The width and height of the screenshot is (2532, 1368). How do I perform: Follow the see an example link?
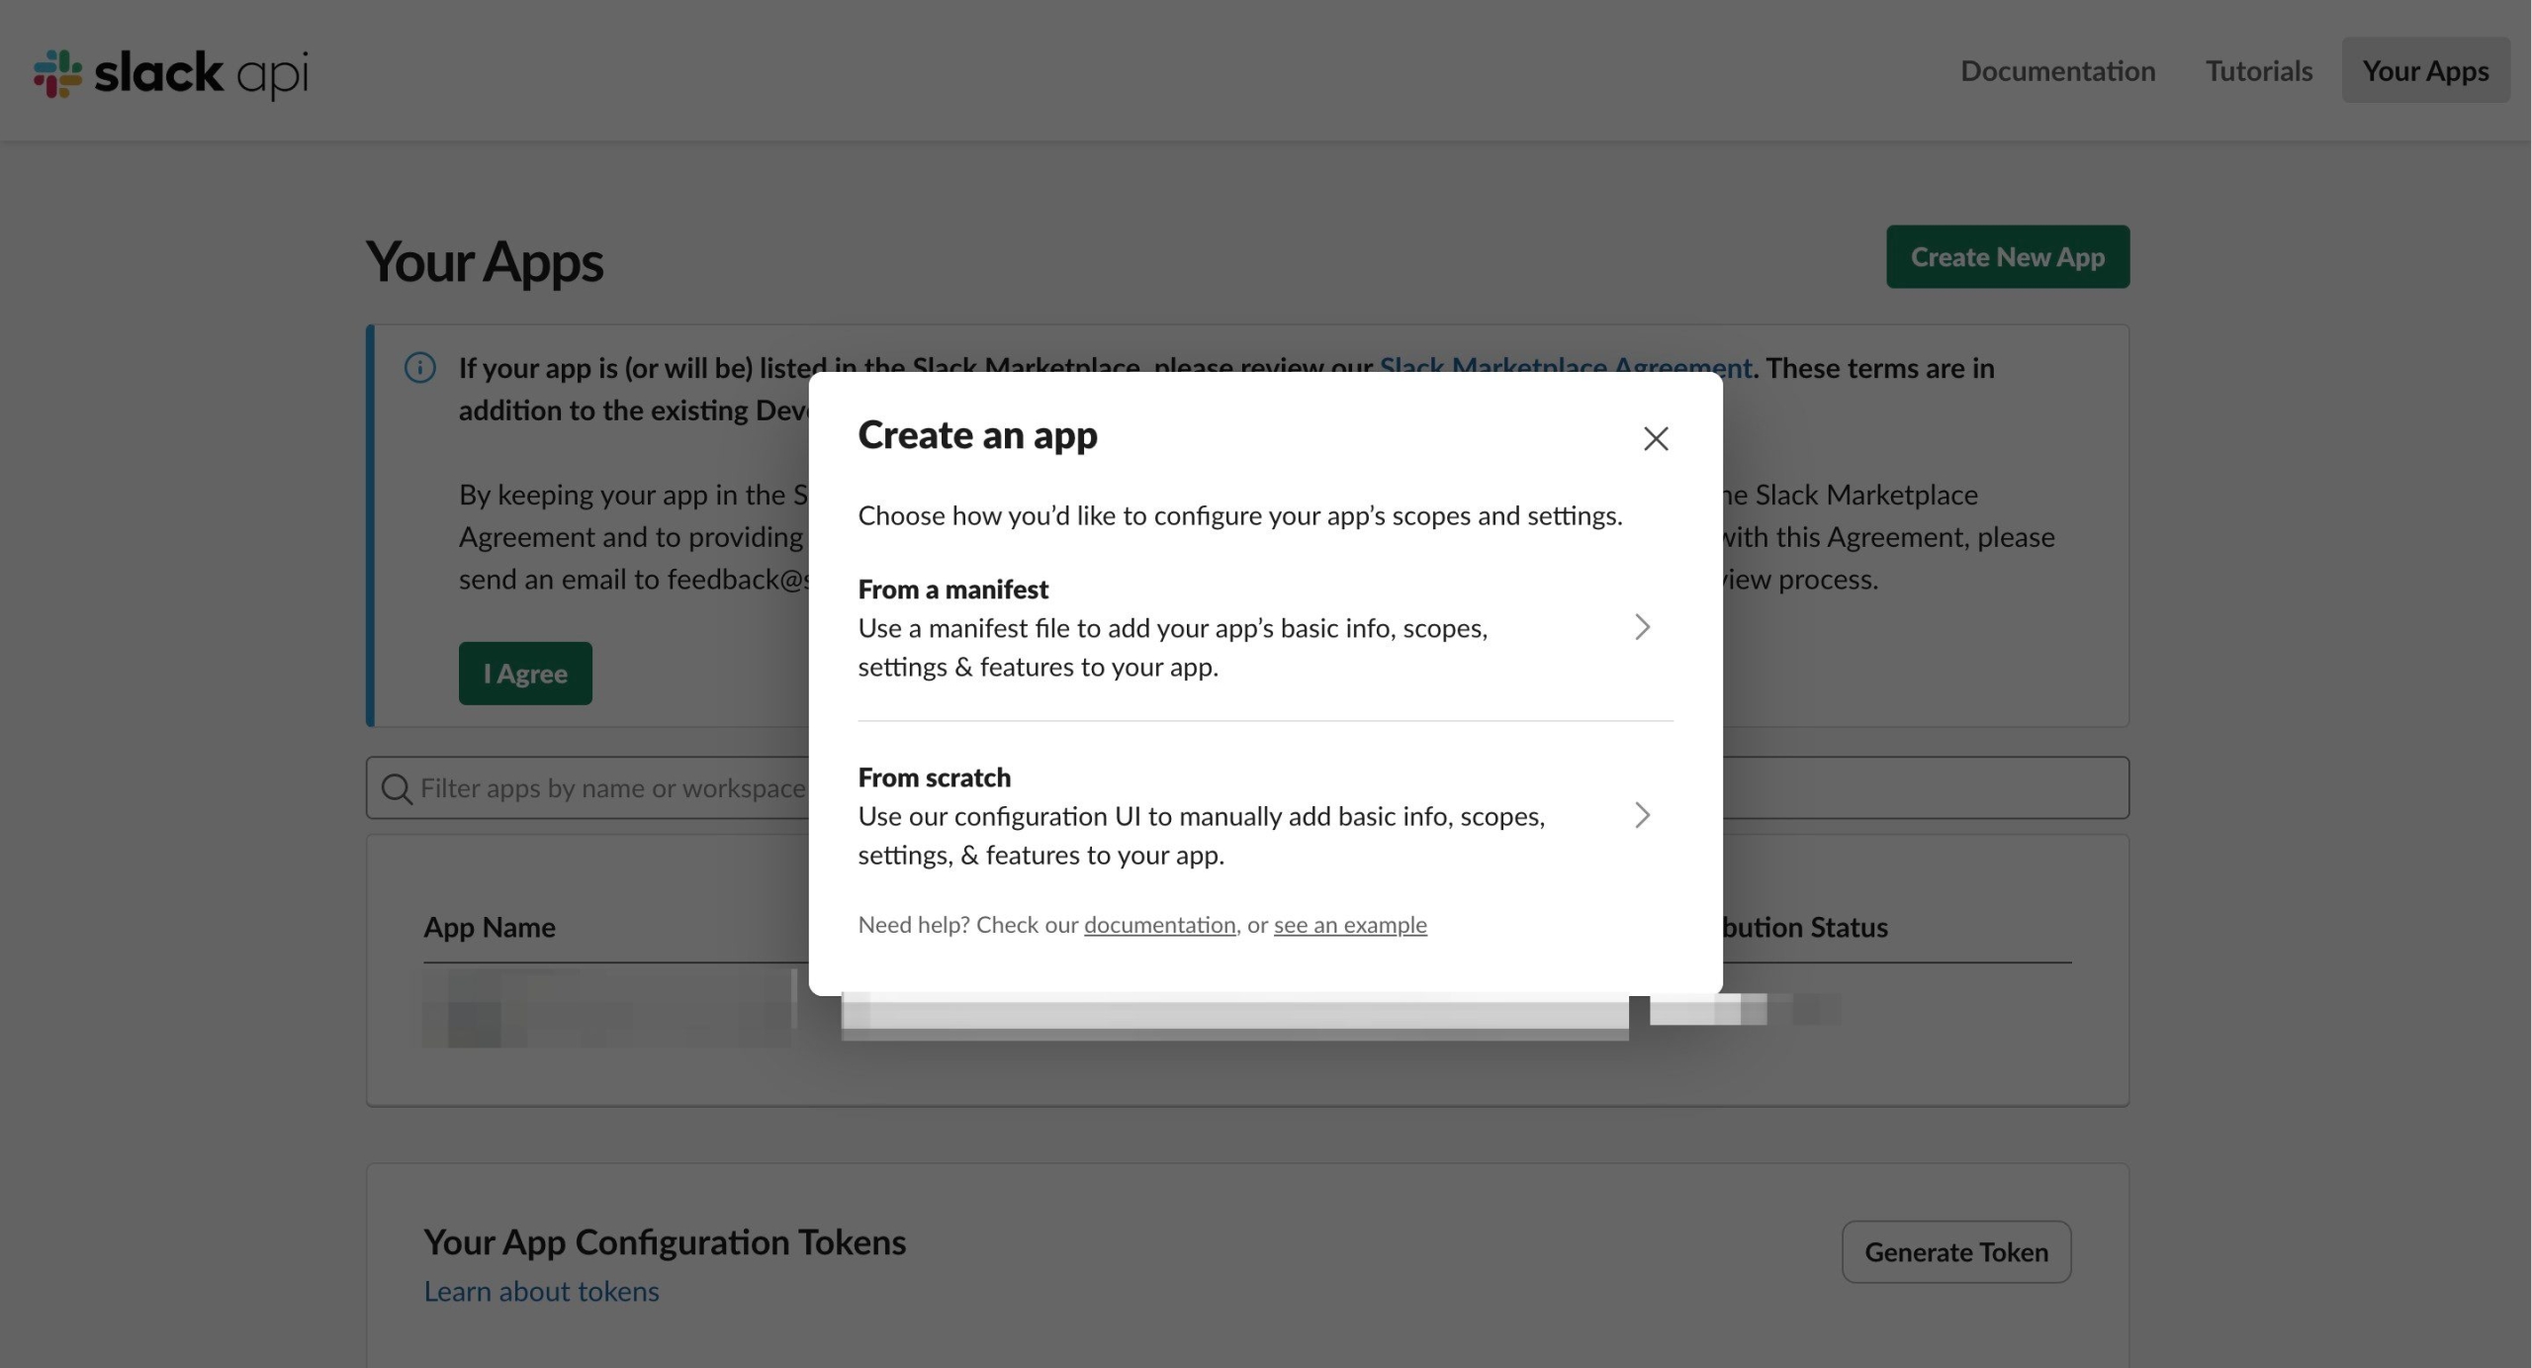pos(1349,925)
